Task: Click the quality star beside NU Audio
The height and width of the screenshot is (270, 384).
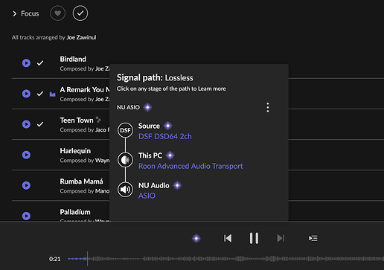Action: click(x=177, y=185)
